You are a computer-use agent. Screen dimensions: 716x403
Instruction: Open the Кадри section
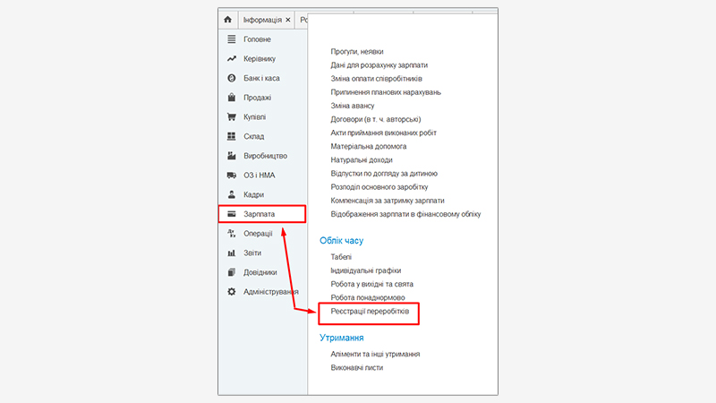coord(254,194)
